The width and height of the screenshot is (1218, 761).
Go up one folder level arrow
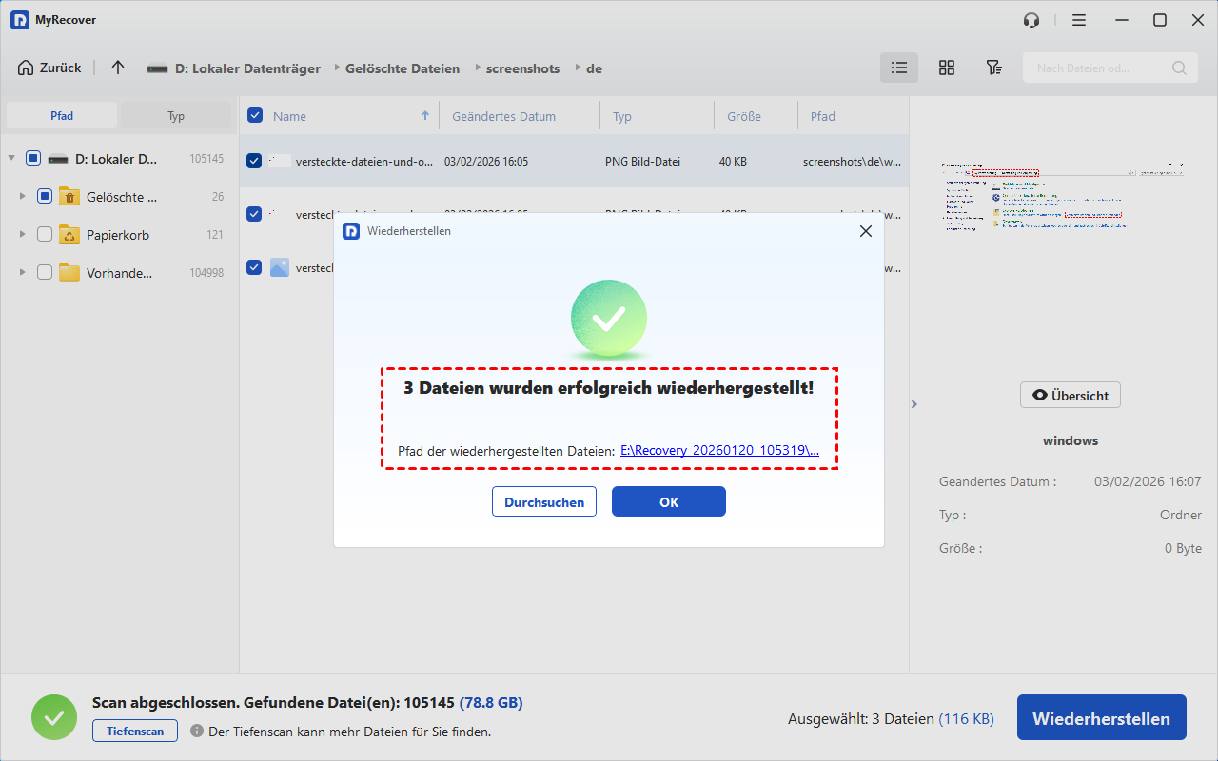coord(118,68)
